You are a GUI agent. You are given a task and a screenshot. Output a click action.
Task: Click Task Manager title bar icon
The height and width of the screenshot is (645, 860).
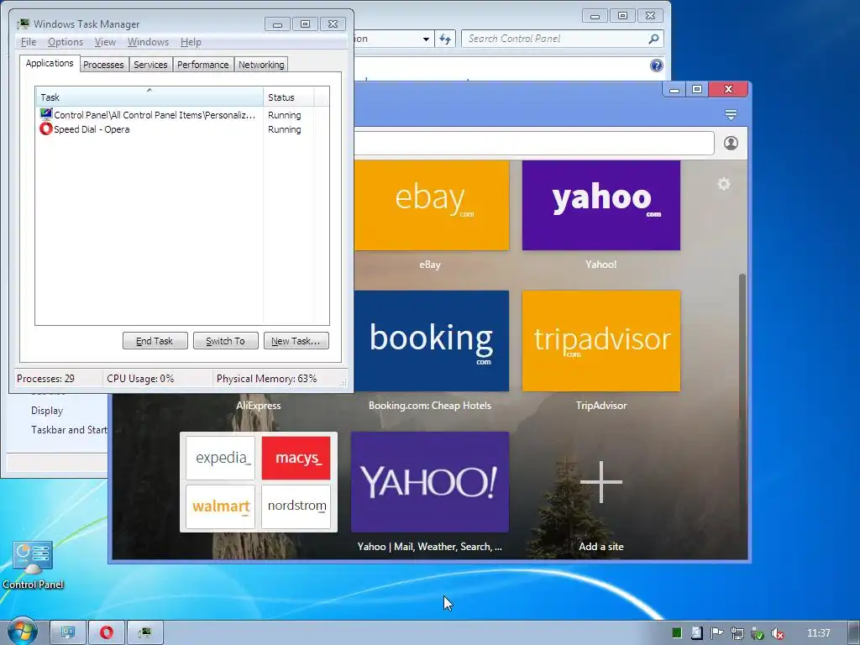click(x=23, y=24)
